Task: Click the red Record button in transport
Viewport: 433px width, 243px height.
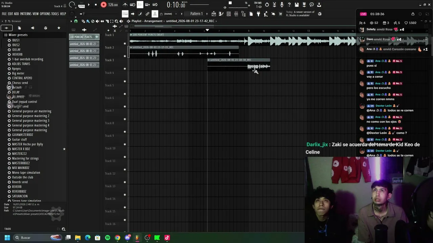Action: pyautogui.click(x=104, y=5)
